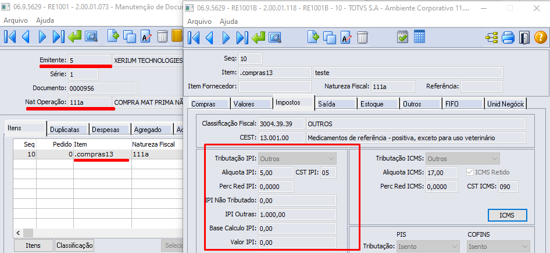Open the hierarchy tree icon in toolbar
This screenshot has width=550, height=253.
point(491,37)
